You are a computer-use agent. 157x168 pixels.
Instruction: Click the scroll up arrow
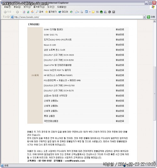coord(154,21)
